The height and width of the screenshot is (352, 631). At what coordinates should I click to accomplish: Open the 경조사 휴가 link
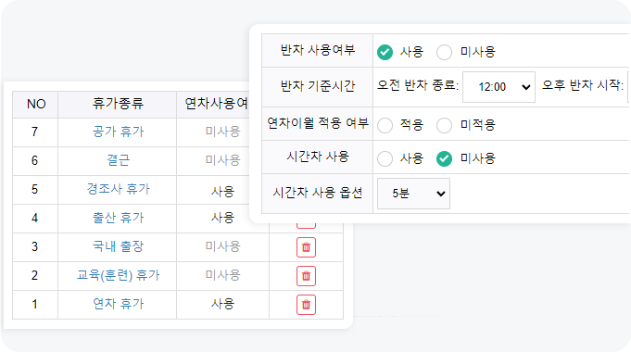pos(118,189)
